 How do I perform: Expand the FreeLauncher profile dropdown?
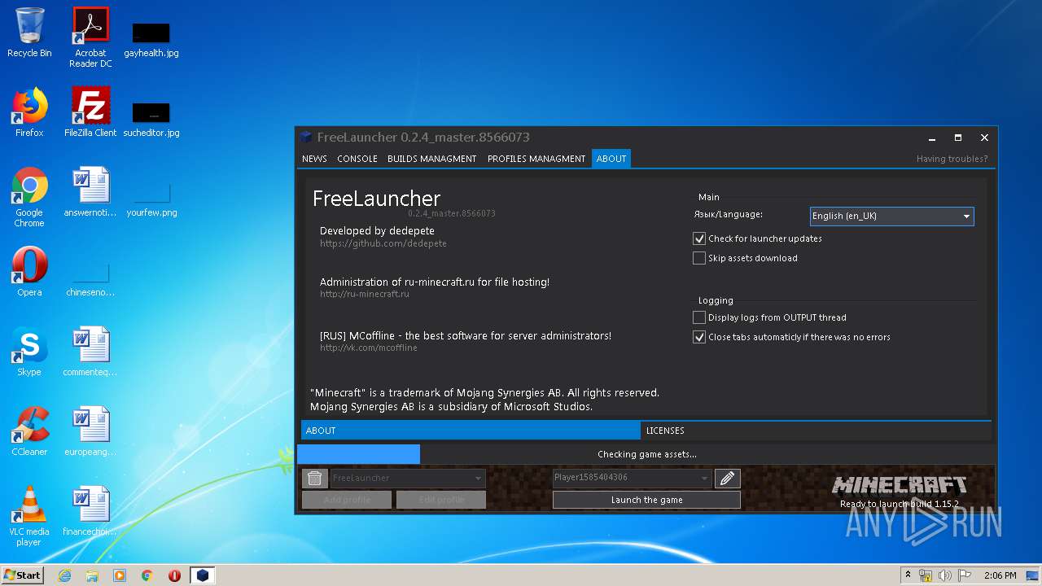(x=408, y=478)
